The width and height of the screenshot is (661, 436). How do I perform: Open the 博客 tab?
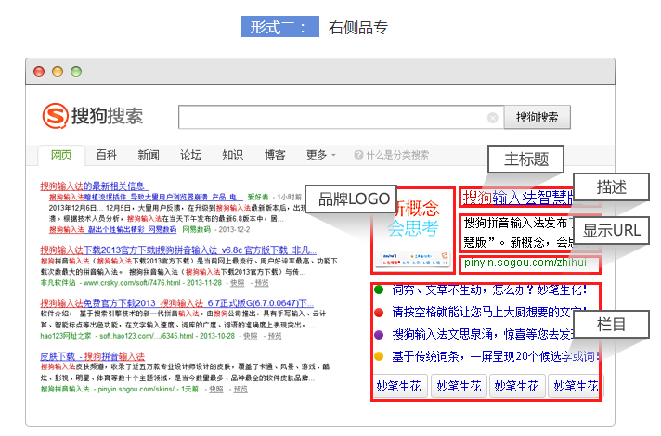point(275,155)
